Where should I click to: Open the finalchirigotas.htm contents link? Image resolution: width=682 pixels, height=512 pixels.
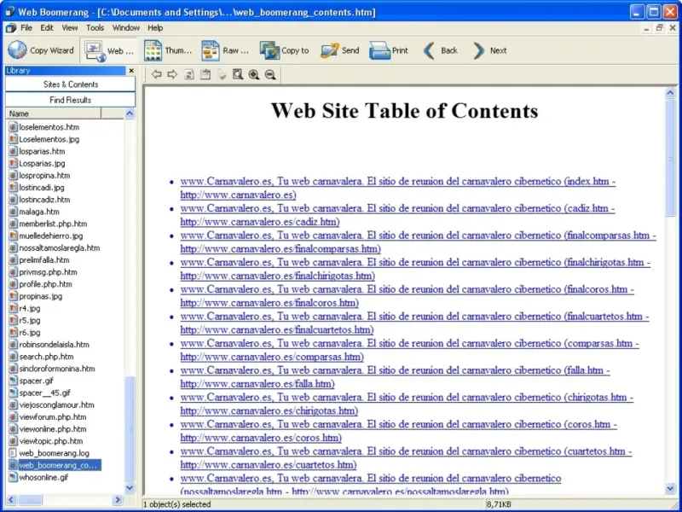coord(415,269)
